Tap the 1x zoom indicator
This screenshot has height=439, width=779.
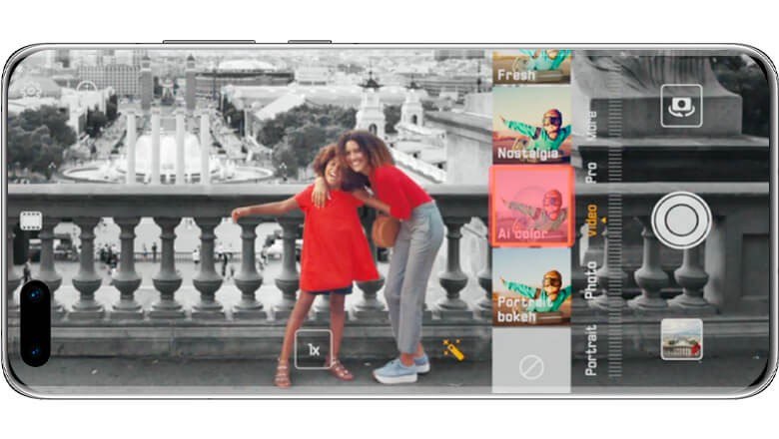click(x=313, y=350)
